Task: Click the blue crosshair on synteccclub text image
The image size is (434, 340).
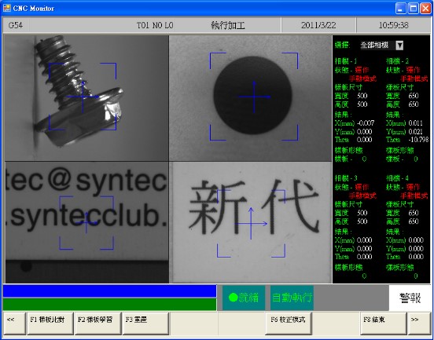Action: click(86, 222)
